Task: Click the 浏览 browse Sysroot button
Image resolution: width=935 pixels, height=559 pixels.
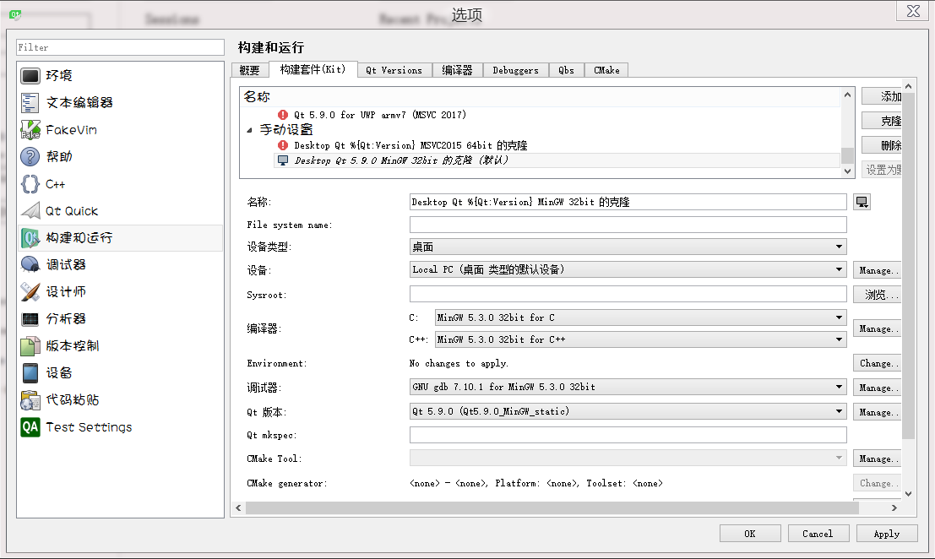Action: (x=878, y=295)
